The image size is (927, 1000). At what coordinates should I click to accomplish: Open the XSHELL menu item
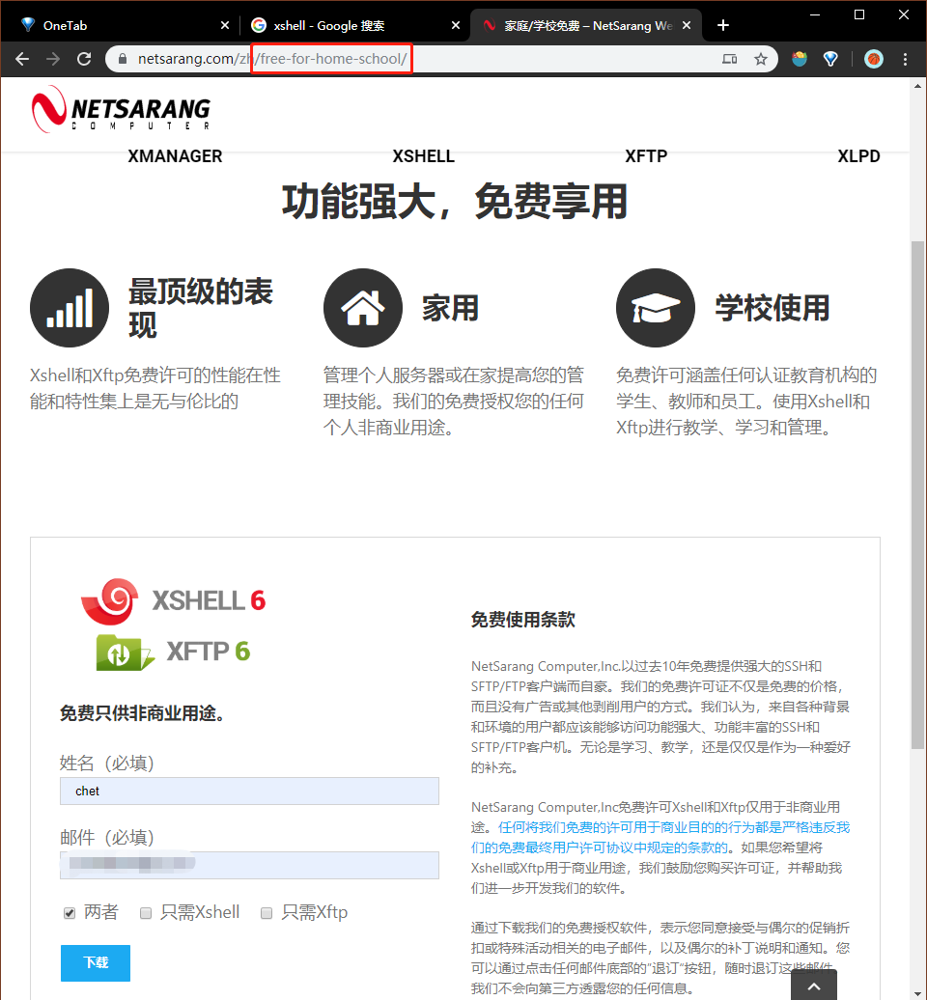[x=424, y=156]
